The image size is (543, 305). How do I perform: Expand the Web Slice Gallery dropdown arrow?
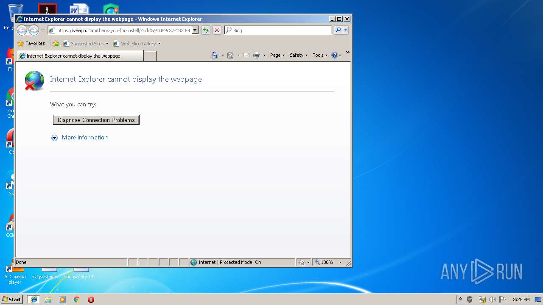(159, 43)
